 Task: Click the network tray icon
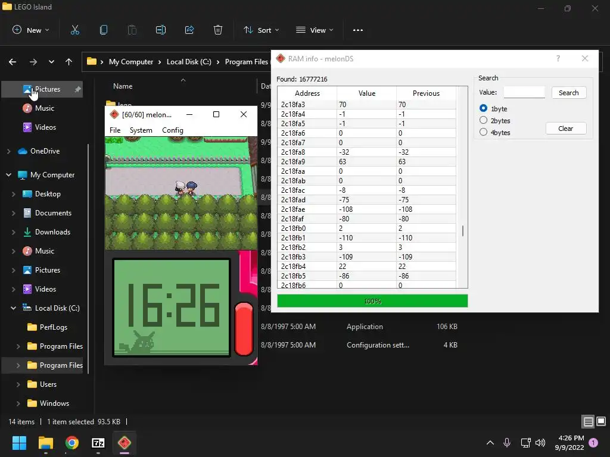tap(525, 443)
